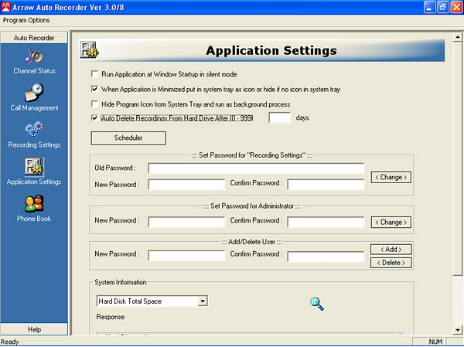Click Change button for Administrator password

coord(391,222)
